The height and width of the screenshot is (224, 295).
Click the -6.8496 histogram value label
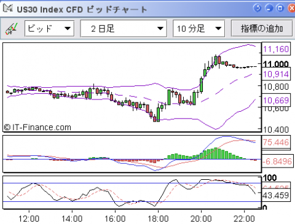(277, 161)
